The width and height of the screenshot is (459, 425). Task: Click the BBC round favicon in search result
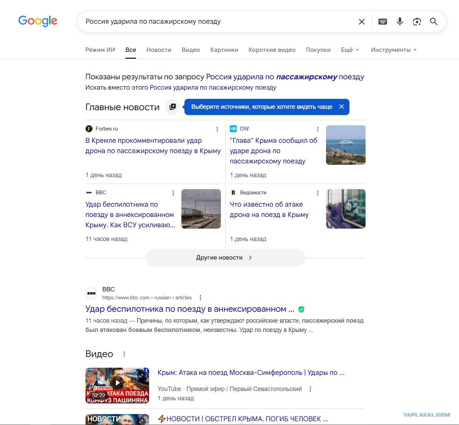(x=91, y=293)
